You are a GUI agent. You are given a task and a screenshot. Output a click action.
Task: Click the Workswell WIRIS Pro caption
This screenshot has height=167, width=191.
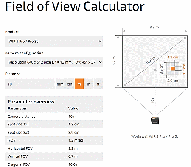155,136
